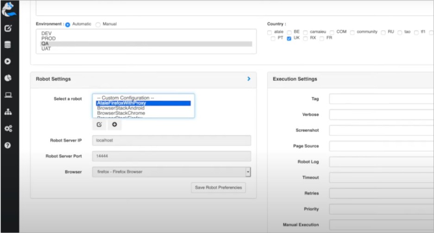Check the community country checkbox

(x=352, y=32)
